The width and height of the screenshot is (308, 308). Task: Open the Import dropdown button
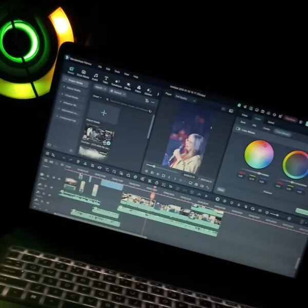[101, 88]
